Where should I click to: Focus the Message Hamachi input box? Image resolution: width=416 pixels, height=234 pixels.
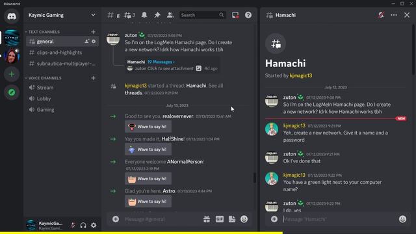pos(339,219)
